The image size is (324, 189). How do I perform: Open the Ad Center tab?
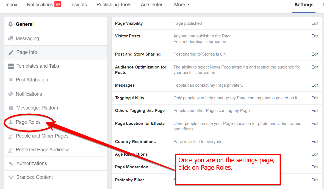coord(152,5)
